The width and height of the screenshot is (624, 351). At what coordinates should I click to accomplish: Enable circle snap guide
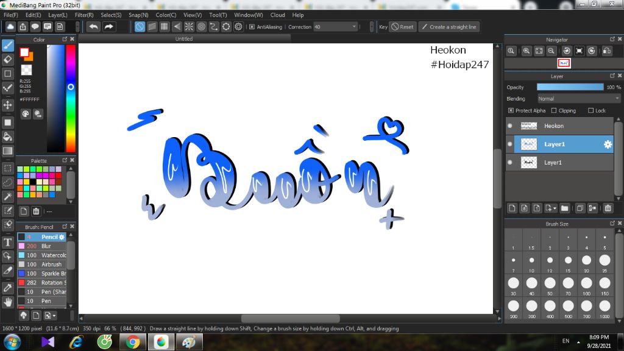click(201, 27)
